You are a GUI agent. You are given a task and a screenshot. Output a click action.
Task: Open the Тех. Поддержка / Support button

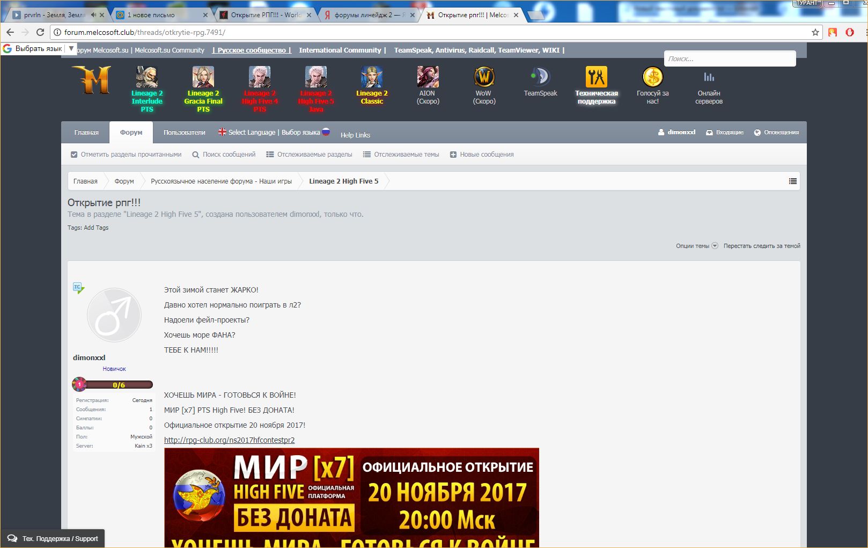(x=53, y=538)
